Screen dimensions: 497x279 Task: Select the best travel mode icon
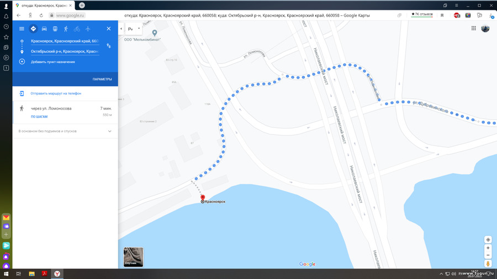(33, 29)
